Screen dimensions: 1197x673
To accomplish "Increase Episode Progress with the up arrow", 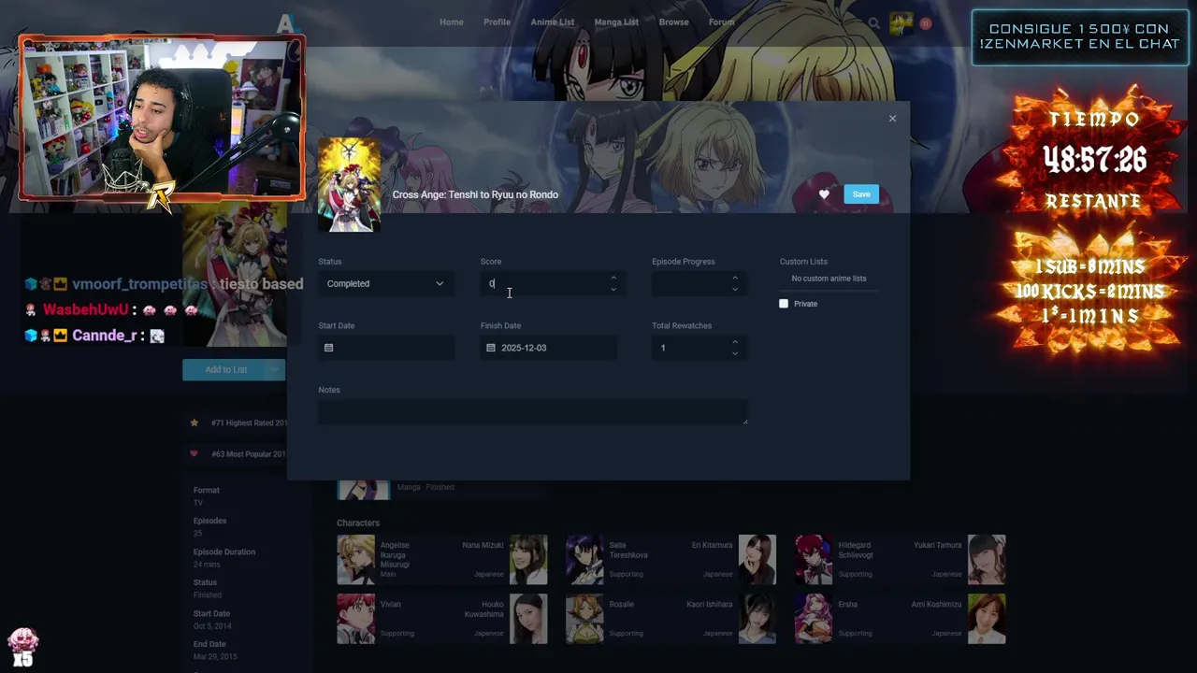I will 735,278.
